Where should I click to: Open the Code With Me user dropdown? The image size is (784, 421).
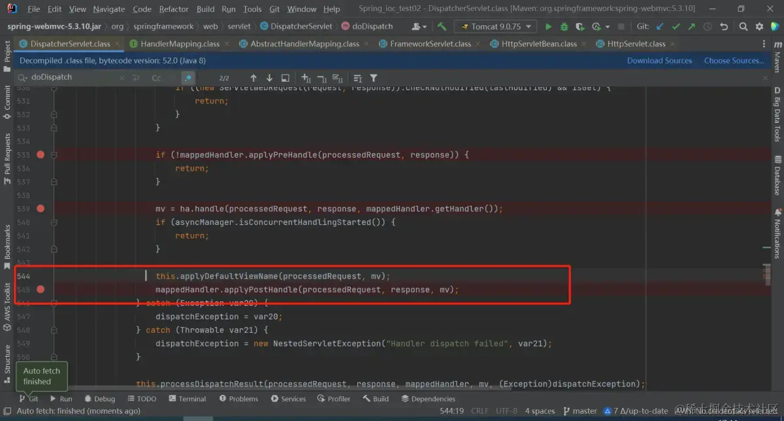point(421,27)
